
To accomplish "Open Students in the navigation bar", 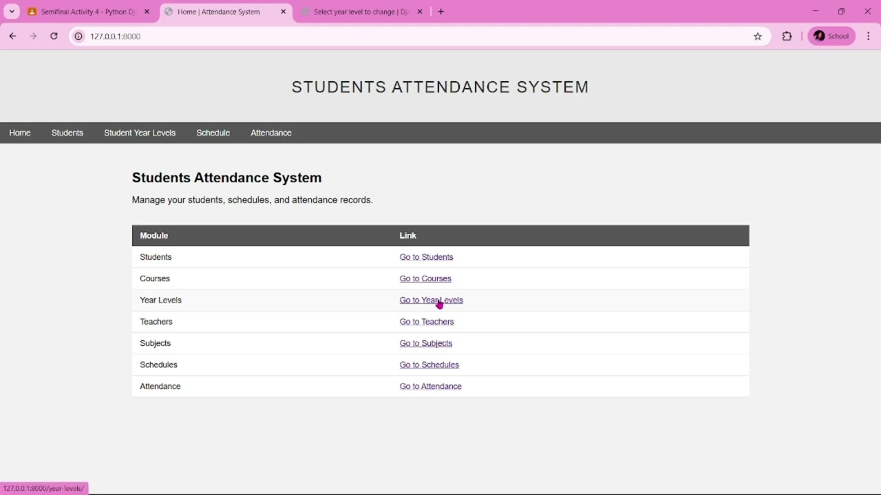I will (67, 133).
